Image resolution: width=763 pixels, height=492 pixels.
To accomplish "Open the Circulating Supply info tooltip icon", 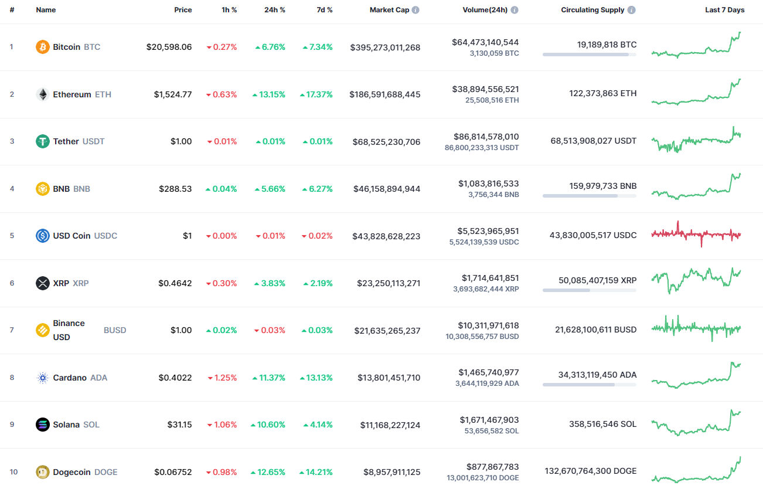I will [x=631, y=9].
